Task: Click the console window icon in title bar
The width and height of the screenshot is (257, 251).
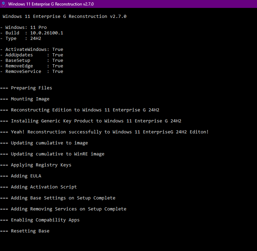Action: pyautogui.click(x=3, y=4)
